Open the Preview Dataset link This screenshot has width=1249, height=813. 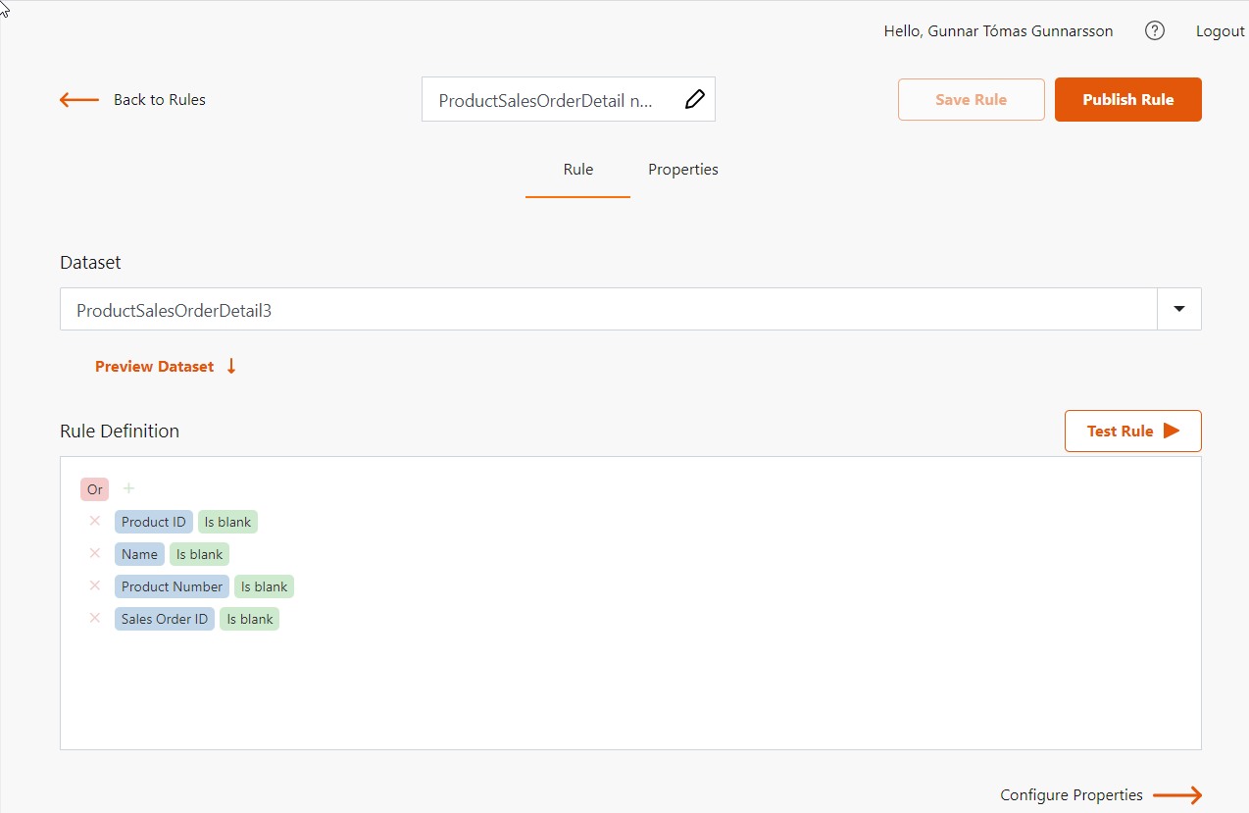(154, 366)
